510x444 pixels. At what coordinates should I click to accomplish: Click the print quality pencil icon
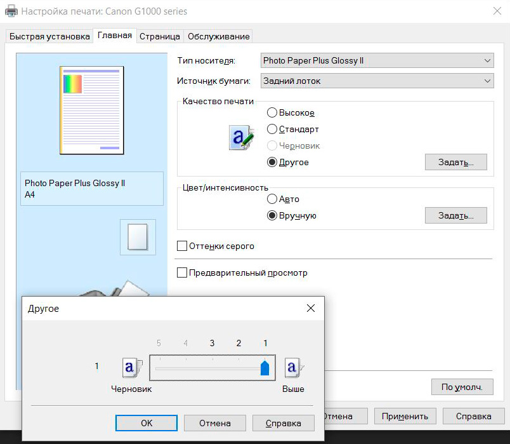pos(241,137)
